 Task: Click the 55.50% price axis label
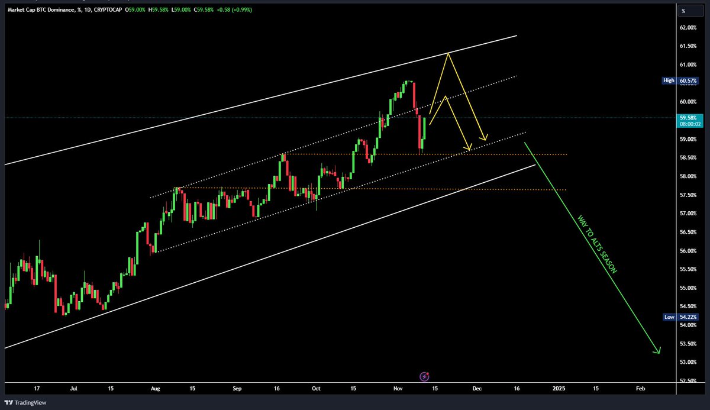click(689, 269)
